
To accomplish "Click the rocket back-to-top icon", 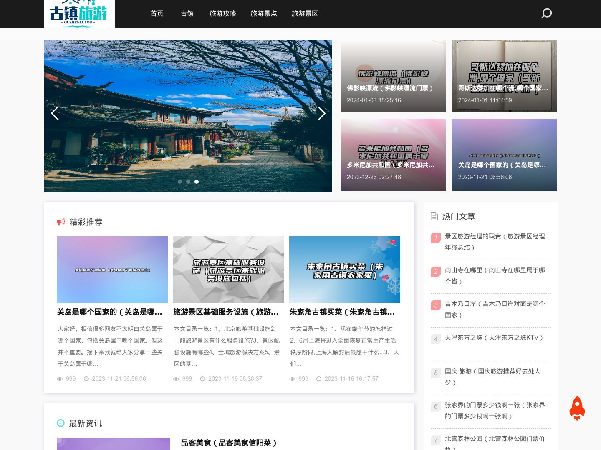I will pos(577,408).
